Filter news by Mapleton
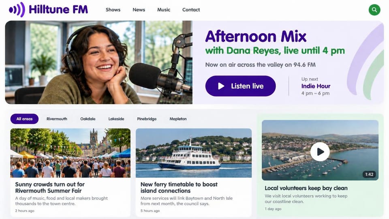The width and height of the screenshot is (389, 219). point(178,119)
